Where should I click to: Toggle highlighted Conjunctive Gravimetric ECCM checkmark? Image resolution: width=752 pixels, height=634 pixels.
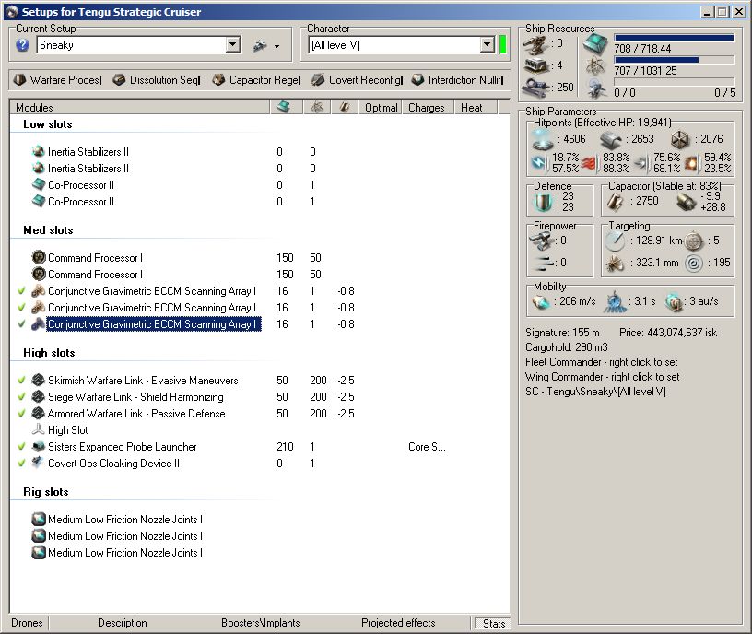point(21,324)
